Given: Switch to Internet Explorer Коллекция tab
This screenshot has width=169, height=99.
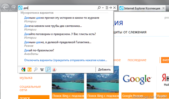Looking at the screenshot, I should pyautogui.click(x=142, y=8).
